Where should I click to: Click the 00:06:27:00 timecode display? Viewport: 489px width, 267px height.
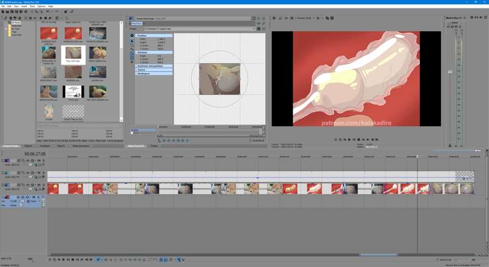point(35,154)
